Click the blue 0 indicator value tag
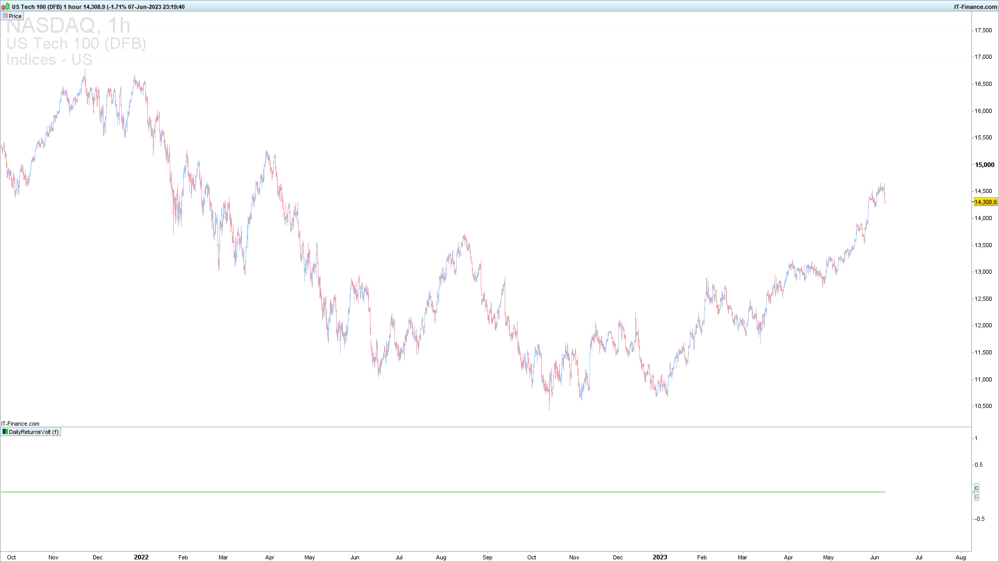 [976, 488]
